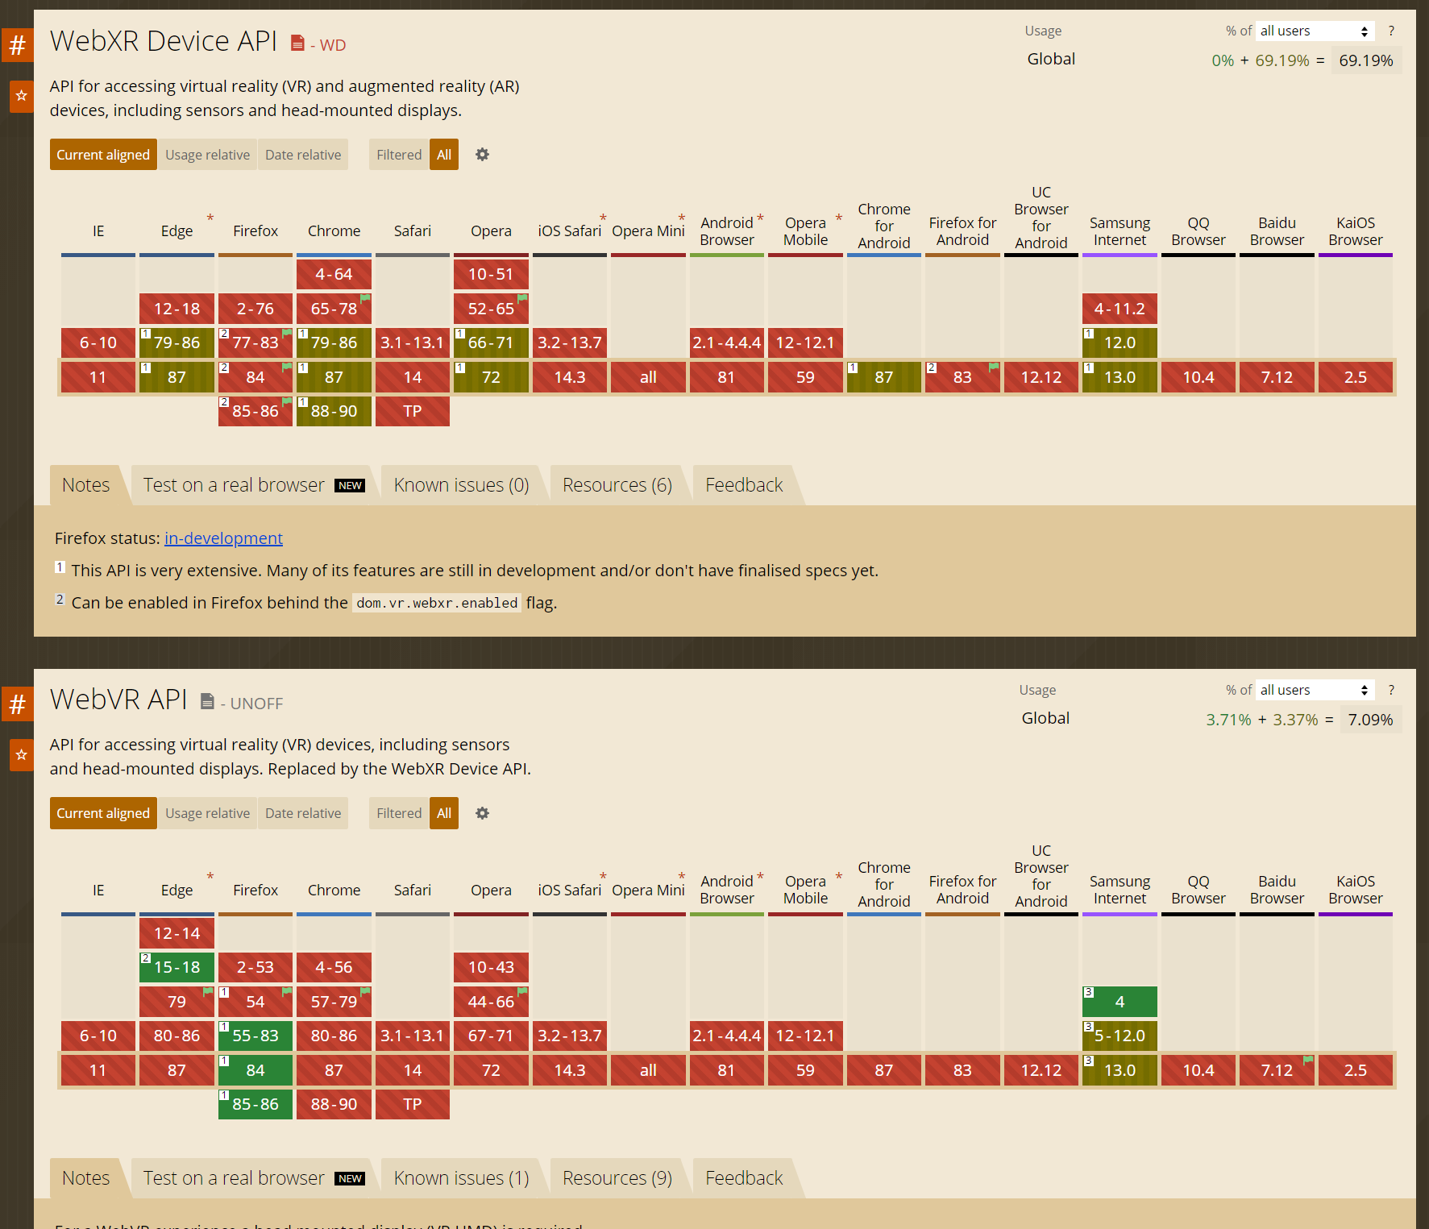Image resolution: width=1429 pixels, height=1229 pixels.
Task: Click the iOS Safari header in WebVR table
Action: pyautogui.click(x=570, y=890)
